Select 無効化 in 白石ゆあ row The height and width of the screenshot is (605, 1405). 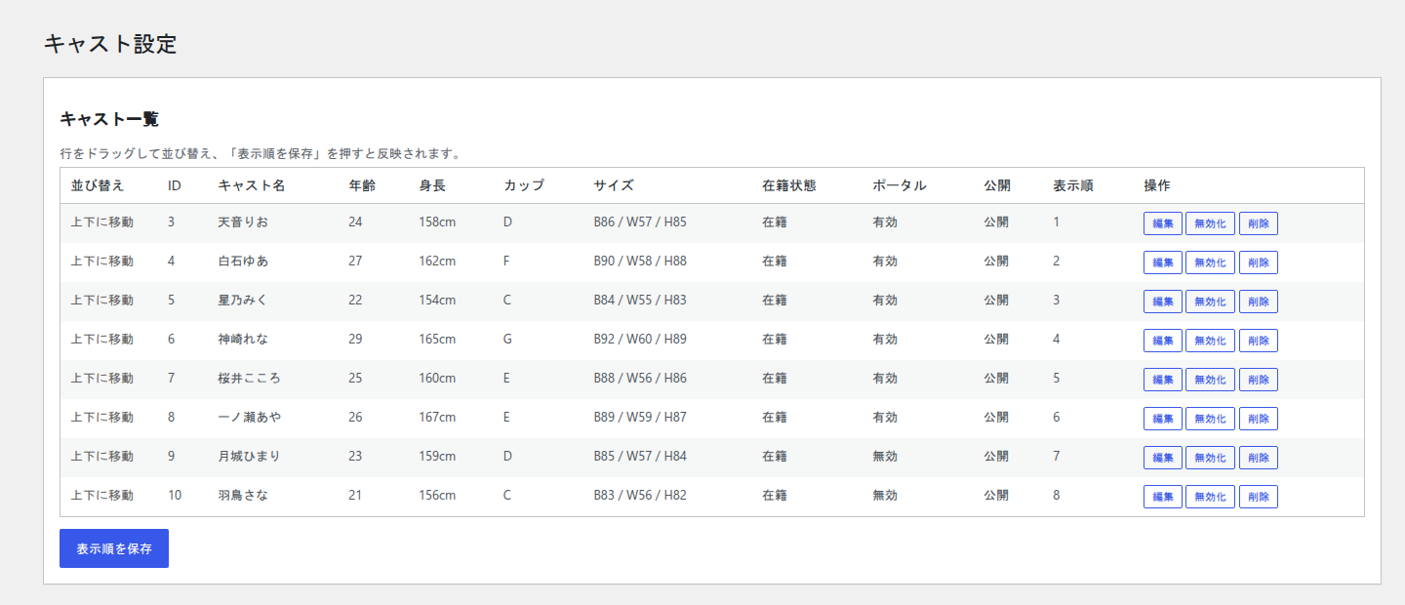1210,262
